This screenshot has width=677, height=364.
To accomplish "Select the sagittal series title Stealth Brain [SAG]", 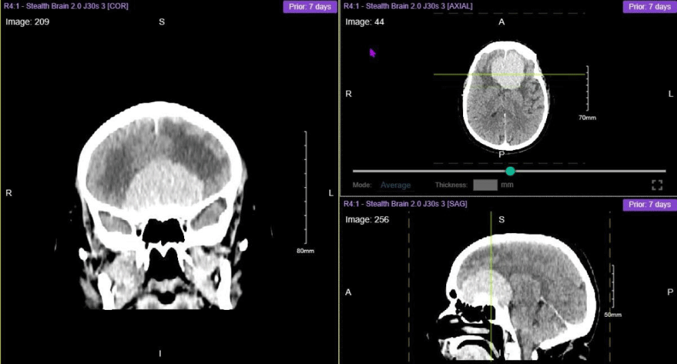I will (405, 204).
